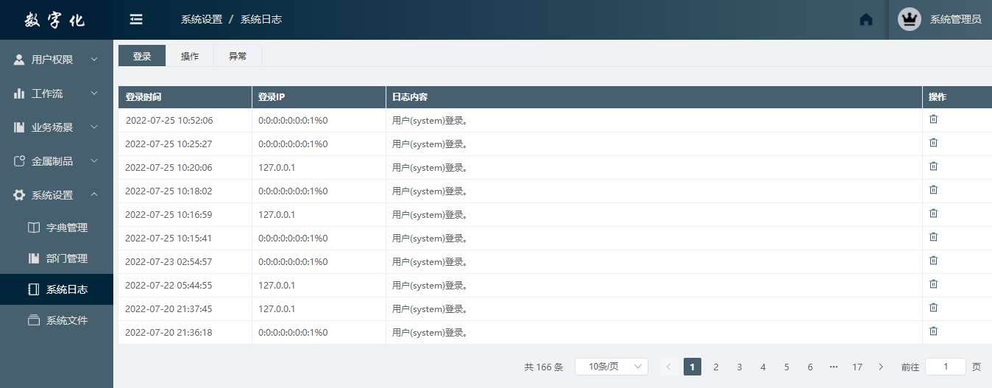Viewport: 992px width, 388px height.
Task: Delete the 2022-07-25 10:20:06 log entry
Action: (933, 166)
